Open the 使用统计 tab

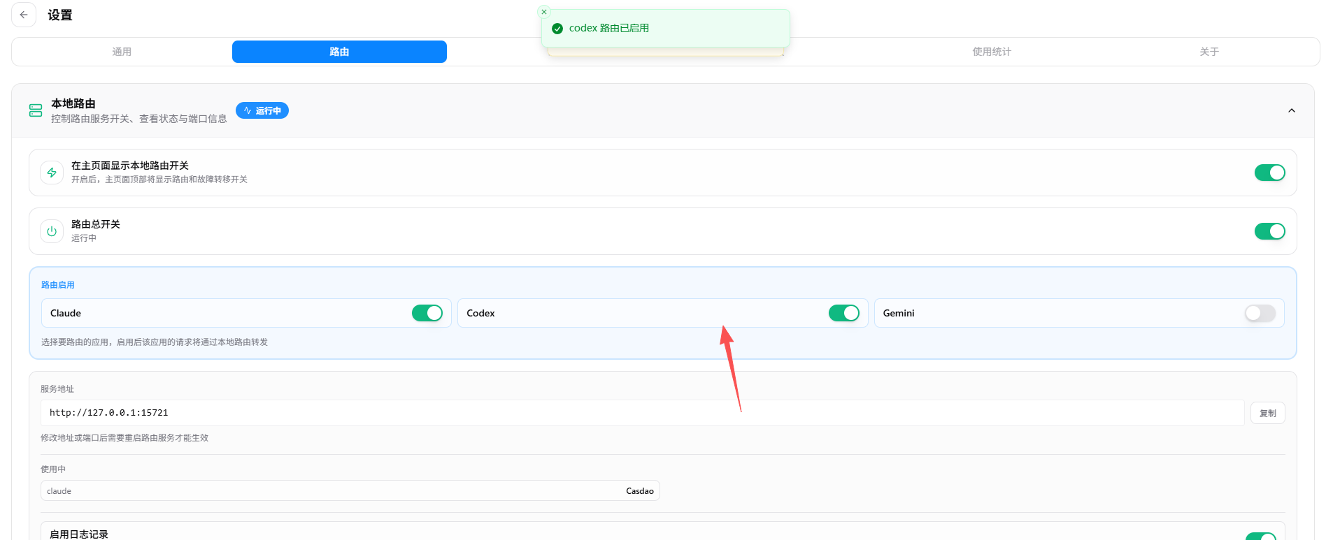click(x=992, y=52)
